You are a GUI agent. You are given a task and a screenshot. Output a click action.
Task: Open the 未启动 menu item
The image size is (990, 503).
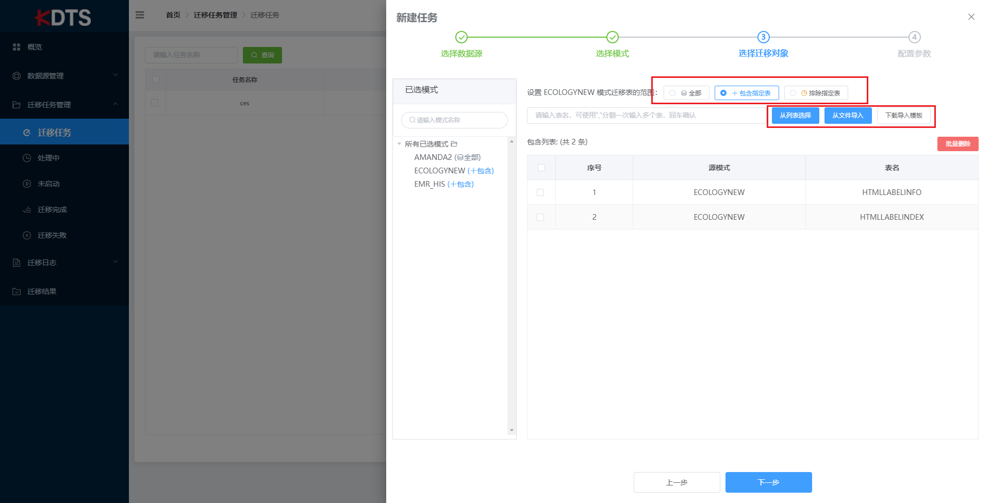click(64, 184)
